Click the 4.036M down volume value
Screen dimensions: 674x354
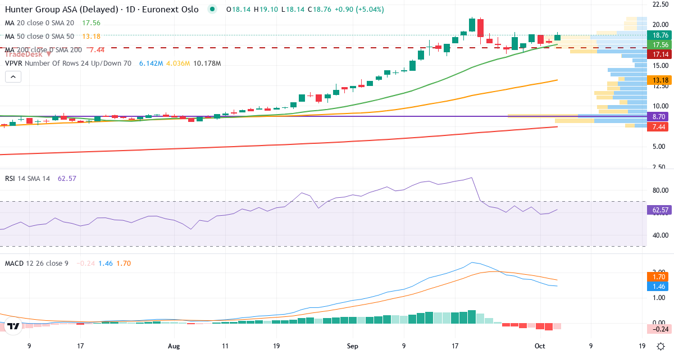[178, 63]
